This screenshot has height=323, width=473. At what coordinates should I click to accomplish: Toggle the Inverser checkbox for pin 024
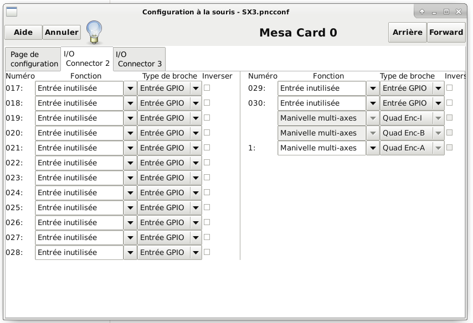pyautogui.click(x=207, y=192)
